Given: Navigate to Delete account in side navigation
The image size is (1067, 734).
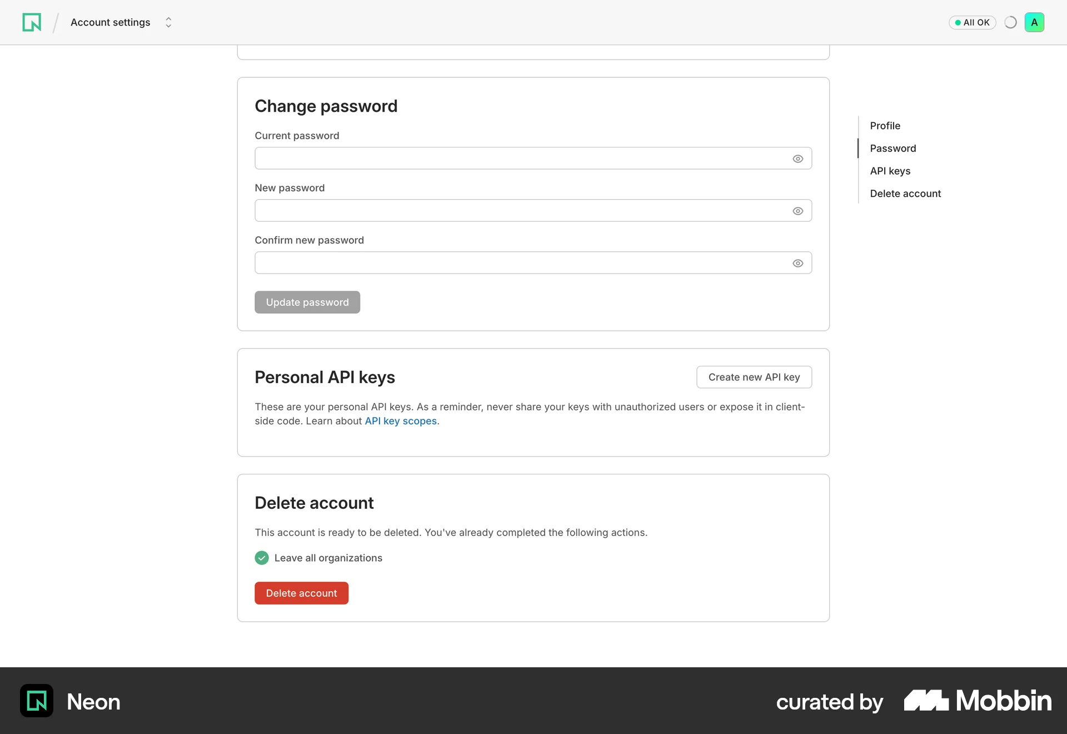Looking at the screenshot, I should click(905, 194).
